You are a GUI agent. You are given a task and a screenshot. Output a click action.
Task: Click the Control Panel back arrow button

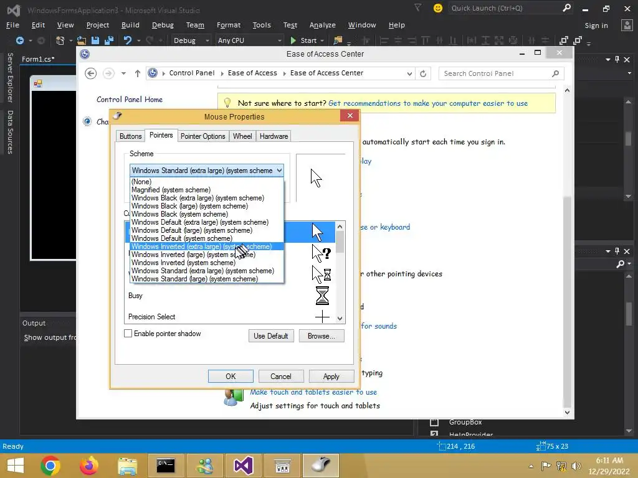pos(91,73)
